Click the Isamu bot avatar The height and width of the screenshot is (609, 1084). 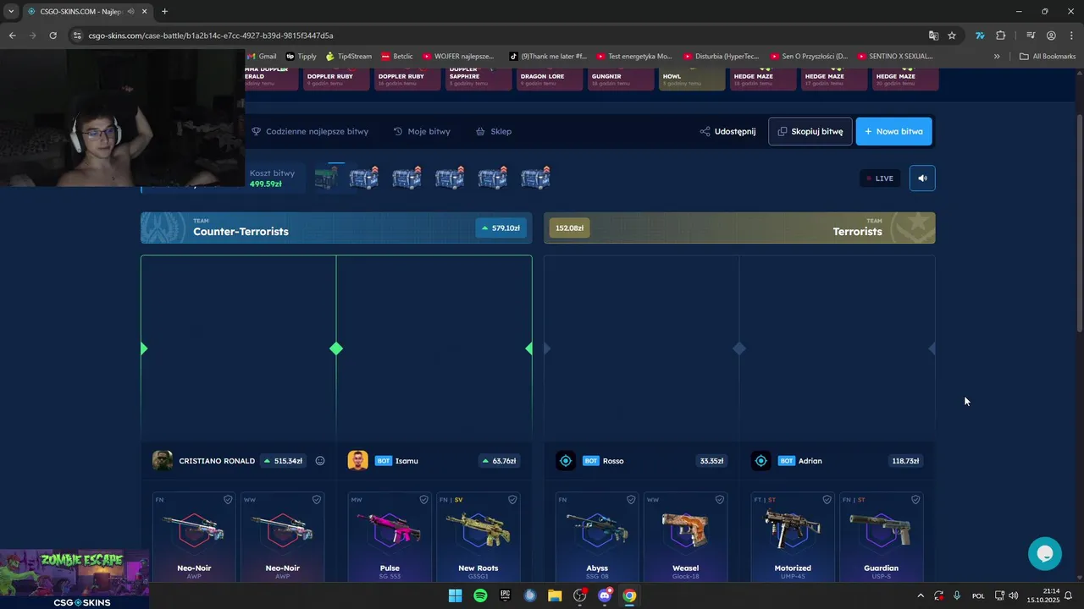click(x=357, y=461)
